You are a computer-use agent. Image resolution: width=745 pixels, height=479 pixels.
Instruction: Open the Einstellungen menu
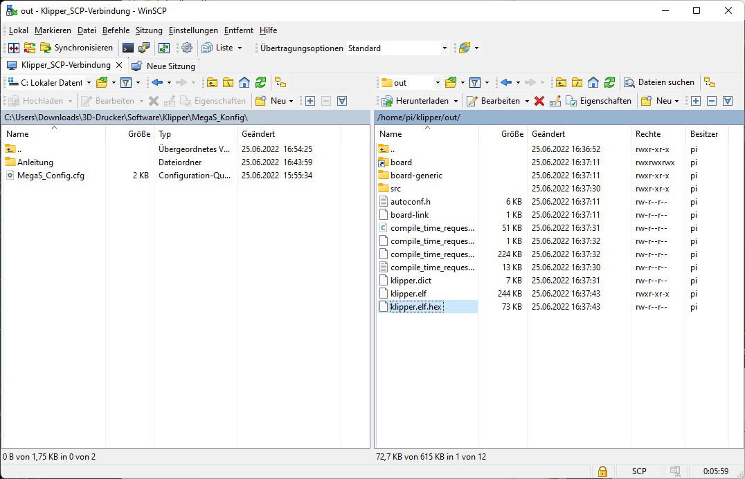[x=193, y=30]
